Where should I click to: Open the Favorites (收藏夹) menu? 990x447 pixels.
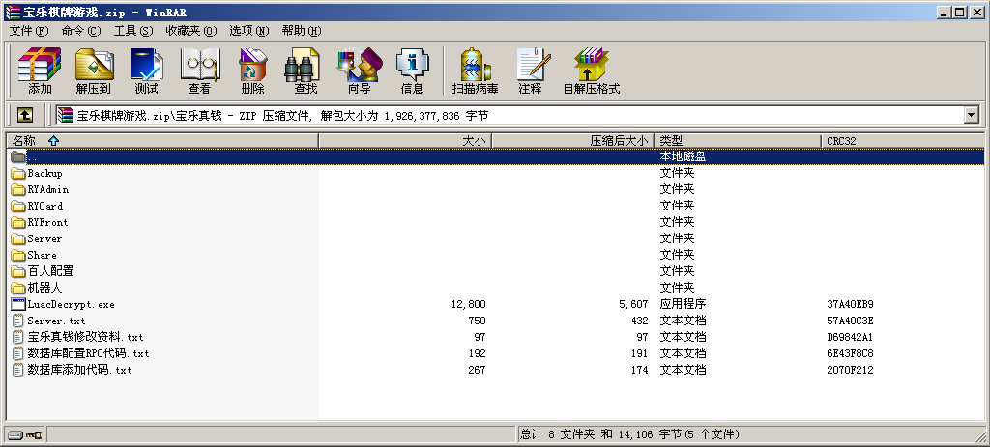188,31
